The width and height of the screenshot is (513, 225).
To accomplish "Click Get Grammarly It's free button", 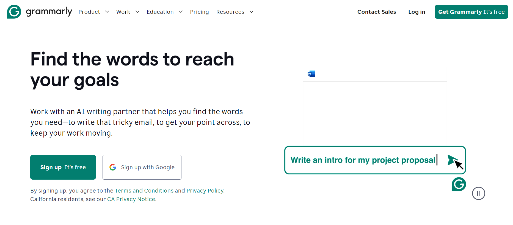I will click(x=471, y=12).
